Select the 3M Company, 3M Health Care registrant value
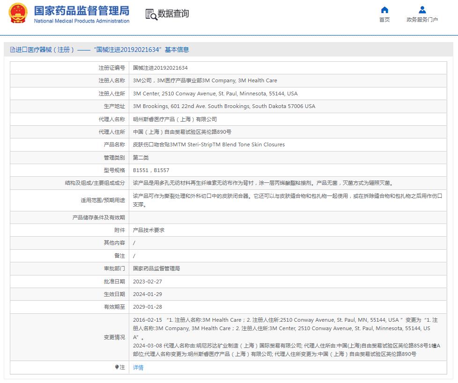The width and height of the screenshot is (458, 383). tap(205, 80)
